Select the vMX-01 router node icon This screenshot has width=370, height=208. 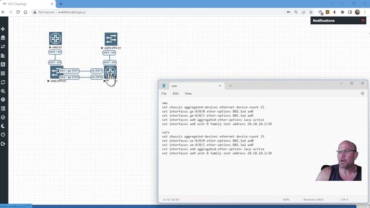tap(55, 39)
